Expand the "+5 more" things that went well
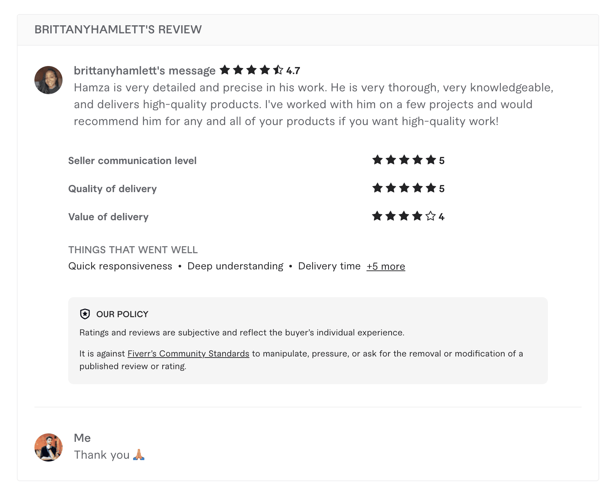609x491 pixels. 386,266
